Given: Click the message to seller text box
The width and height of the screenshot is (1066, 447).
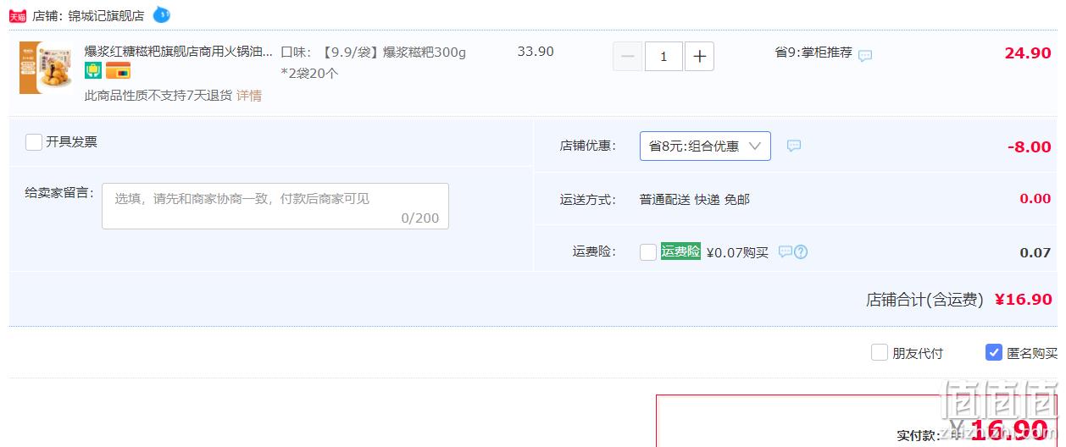Looking at the screenshot, I should coord(275,206).
